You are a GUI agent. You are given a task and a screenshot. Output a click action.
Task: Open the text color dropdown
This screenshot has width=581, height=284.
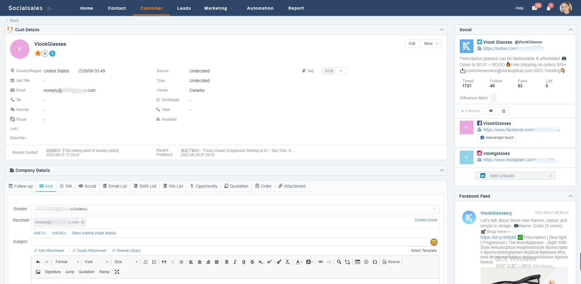tap(299, 262)
